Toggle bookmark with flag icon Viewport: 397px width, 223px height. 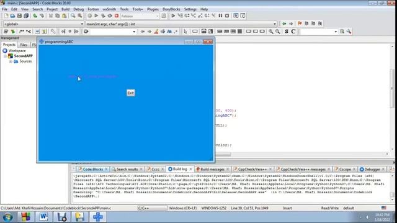pos(300,24)
